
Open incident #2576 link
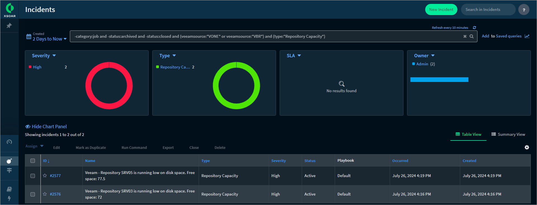pos(55,194)
